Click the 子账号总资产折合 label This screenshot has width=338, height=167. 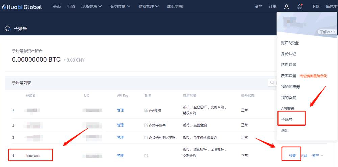(27, 51)
